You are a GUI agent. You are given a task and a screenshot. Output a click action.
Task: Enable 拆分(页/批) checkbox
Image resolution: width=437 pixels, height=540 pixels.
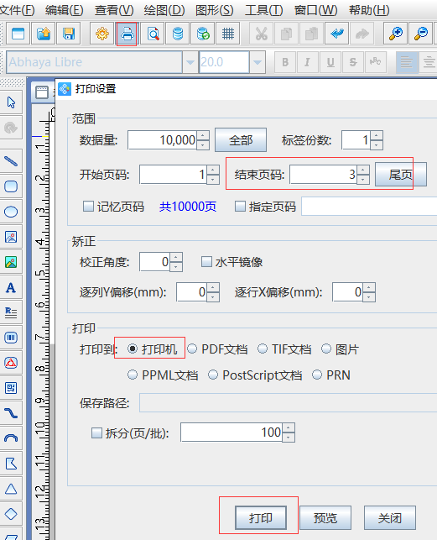coord(96,433)
